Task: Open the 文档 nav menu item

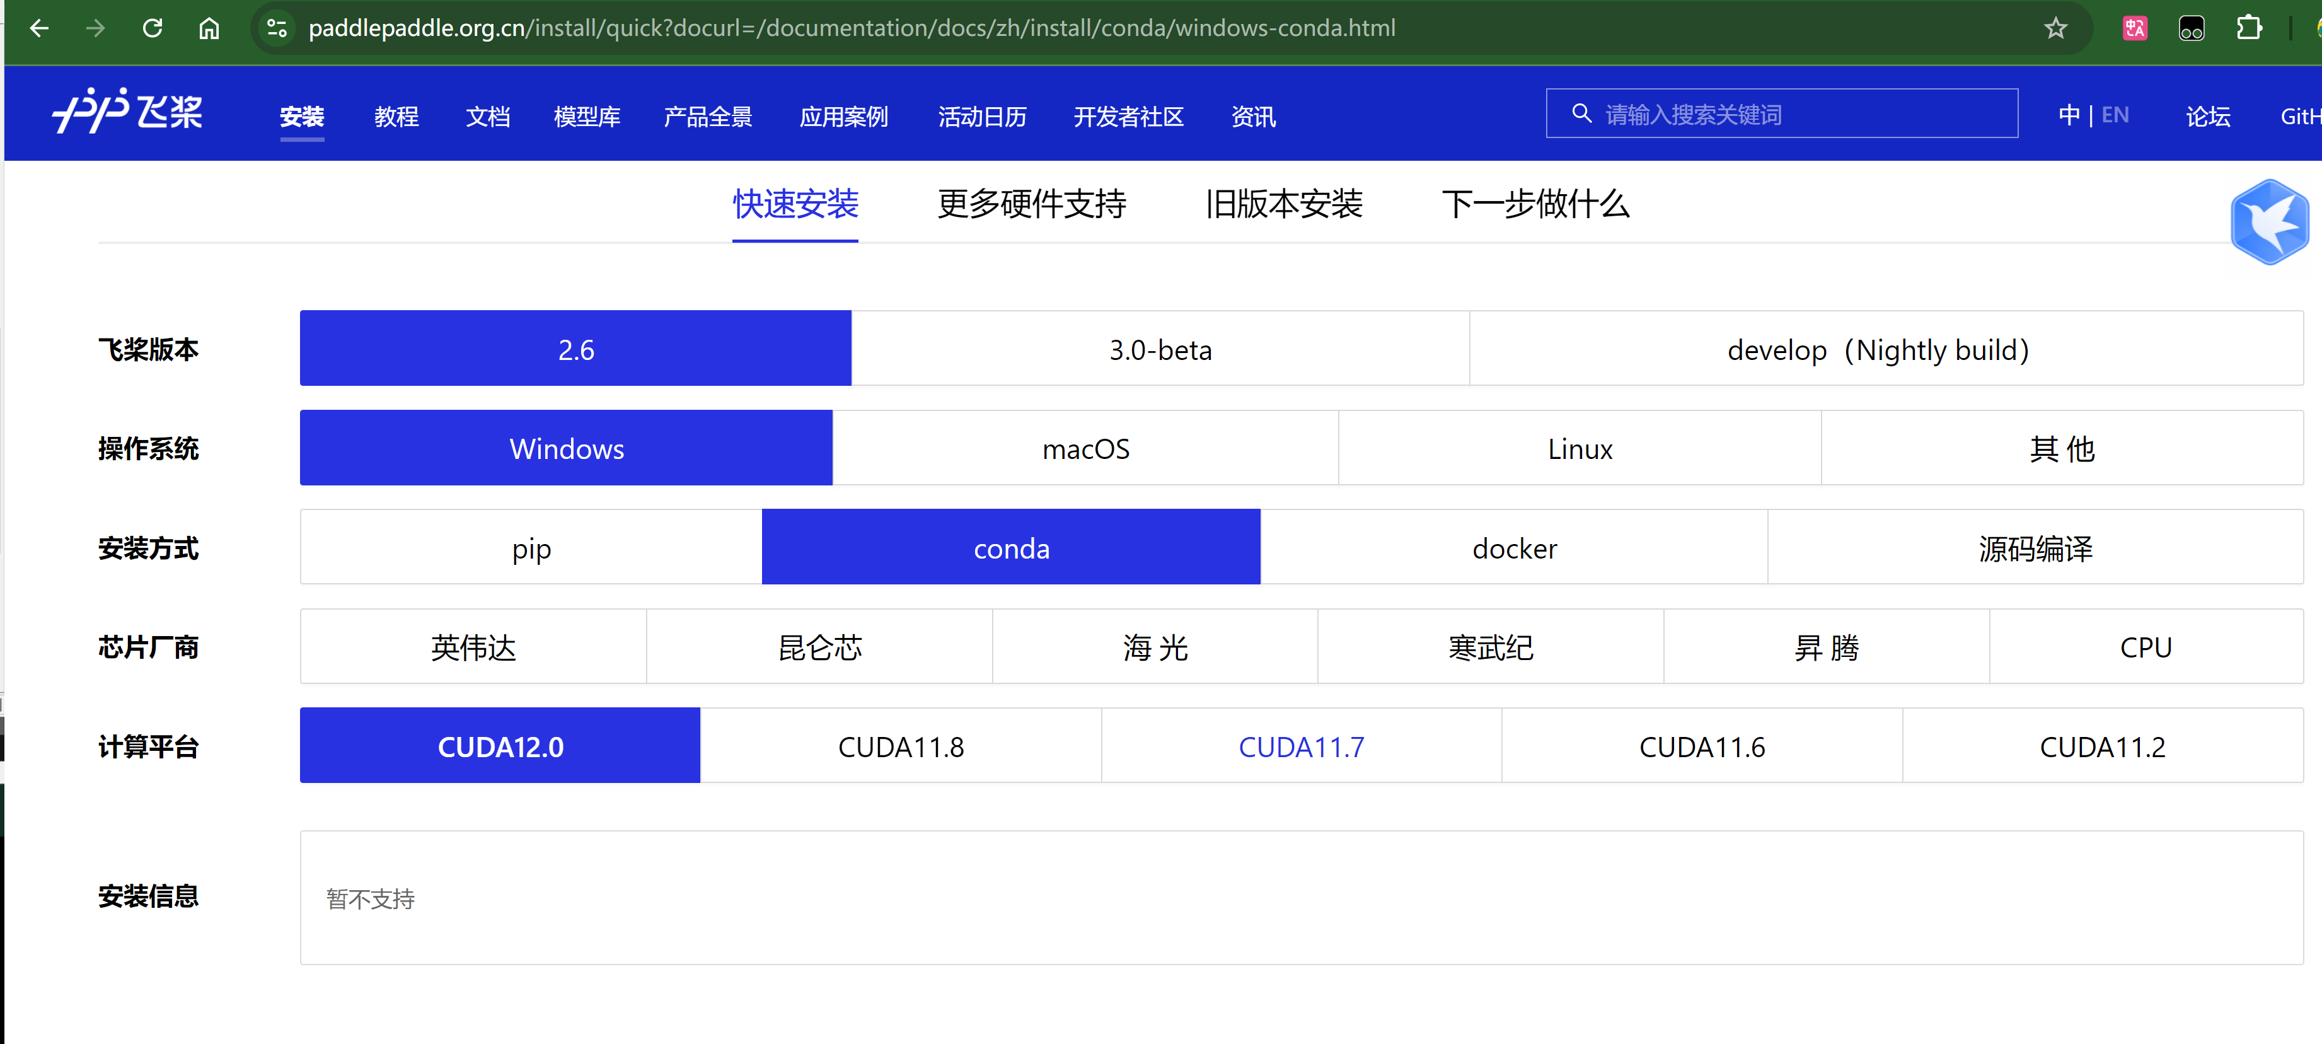Action: tap(488, 116)
